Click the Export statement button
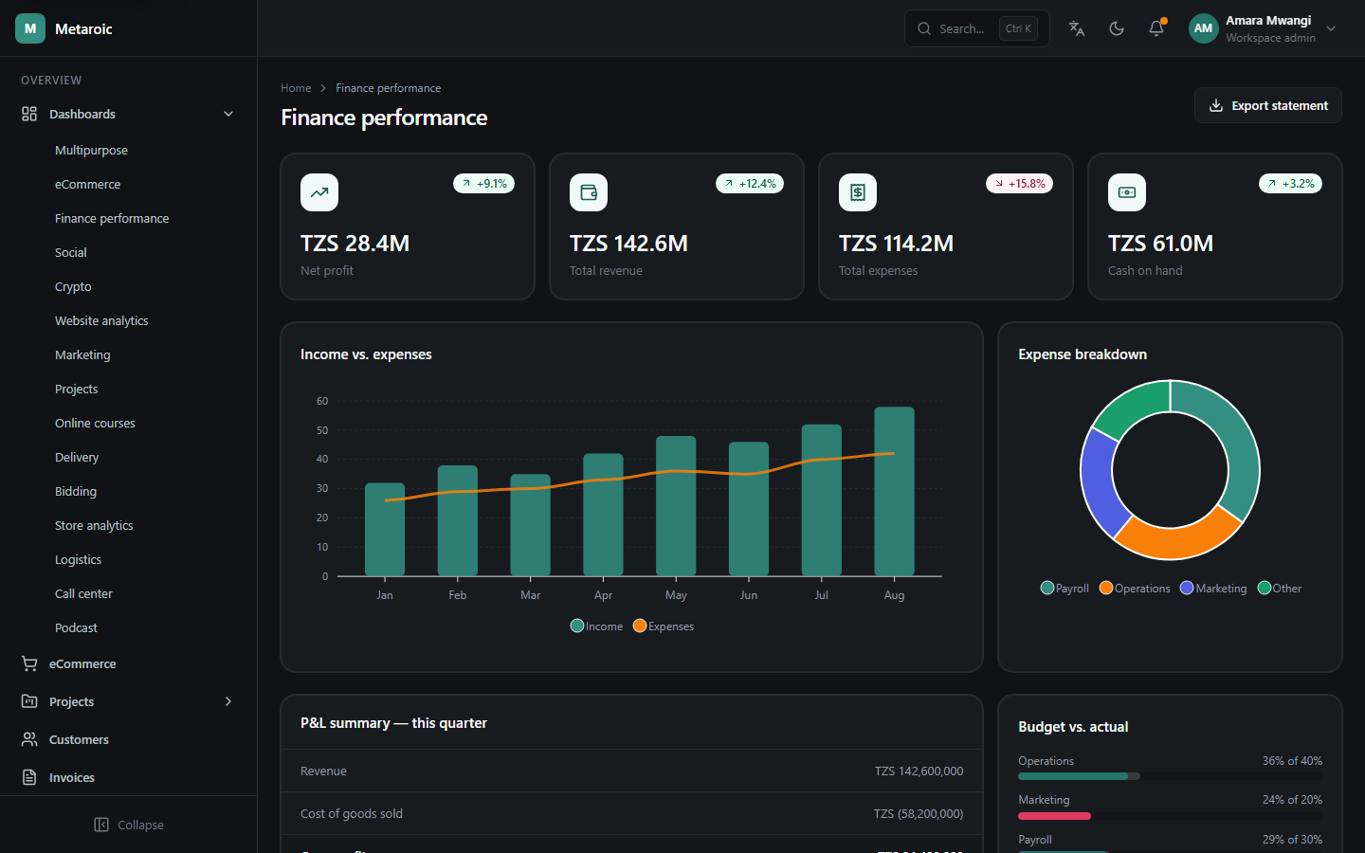1365x853 pixels. pos(1268,105)
